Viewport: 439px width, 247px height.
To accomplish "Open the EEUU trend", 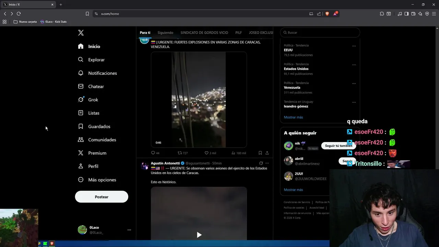I will pyautogui.click(x=288, y=50).
